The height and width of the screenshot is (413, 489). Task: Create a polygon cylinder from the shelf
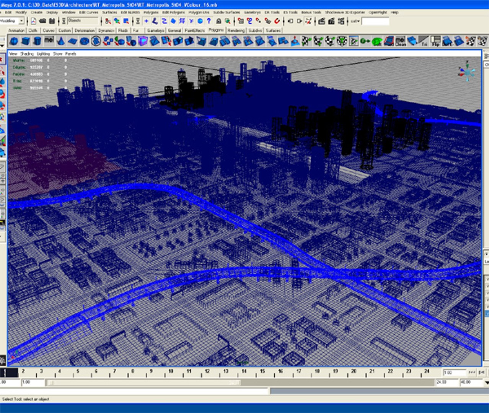pos(37,41)
